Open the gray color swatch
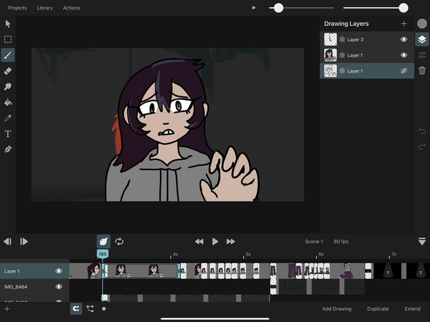The width and height of the screenshot is (430, 322). [x=422, y=23]
